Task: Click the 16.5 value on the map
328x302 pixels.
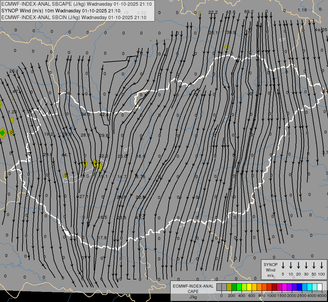Action: pyautogui.click(x=103, y=217)
